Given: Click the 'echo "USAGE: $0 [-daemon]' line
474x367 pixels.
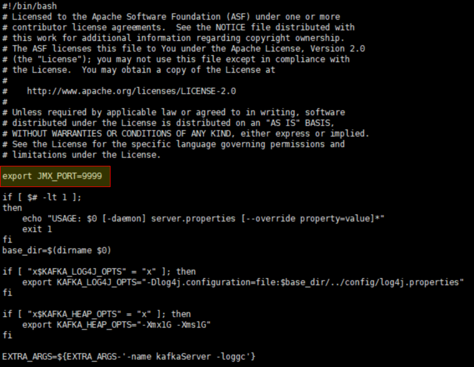Looking at the screenshot, I should [x=203, y=218].
